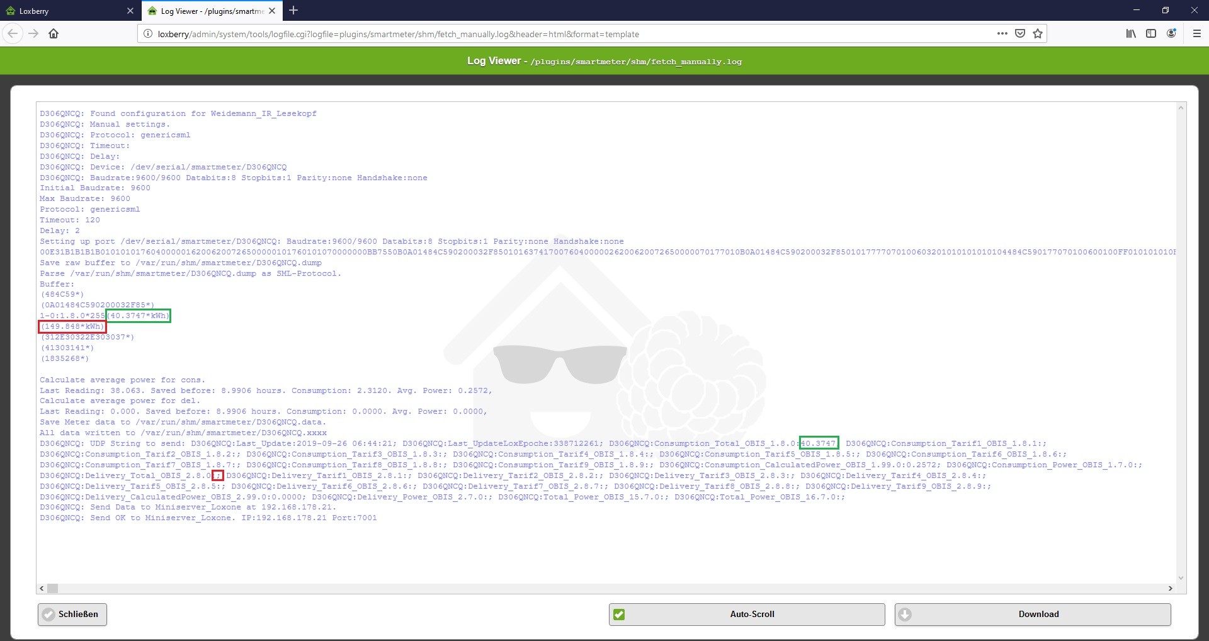Image resolution: width=1209 pixels, height=641 pixels.
Task: Open the Firefox hamburger menu
Action: click(1197, 34)
